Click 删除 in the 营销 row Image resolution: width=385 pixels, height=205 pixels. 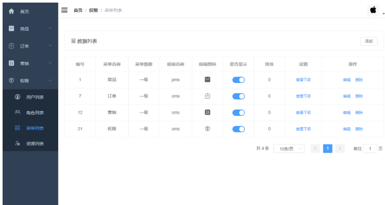pos(359,113)
